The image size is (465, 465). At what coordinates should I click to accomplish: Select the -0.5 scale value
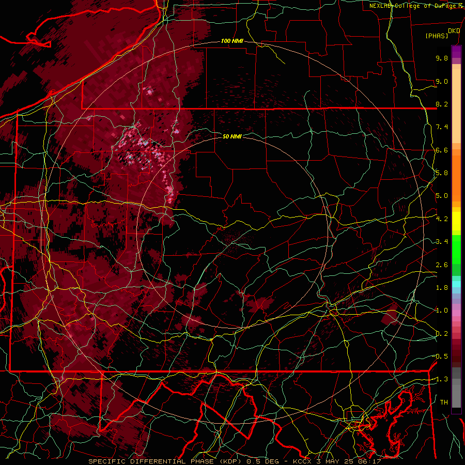pyautogui.click(x=440, y=357)
